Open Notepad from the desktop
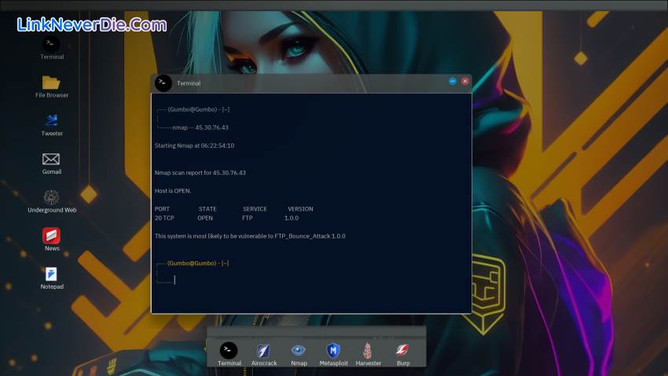The width and height of the screenshot is (668, 376). [51, 274]
